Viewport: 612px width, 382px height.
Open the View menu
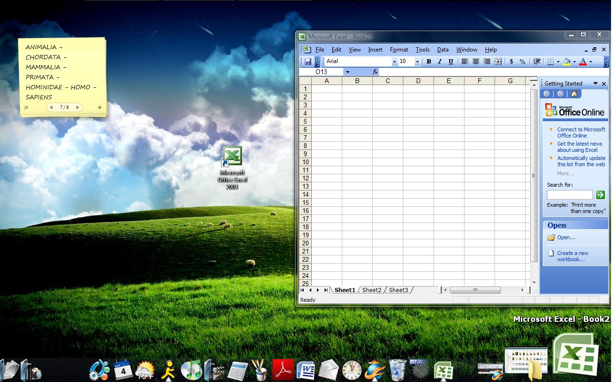(355, 50)
